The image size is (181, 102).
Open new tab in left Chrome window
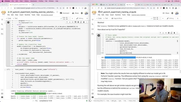33,5
